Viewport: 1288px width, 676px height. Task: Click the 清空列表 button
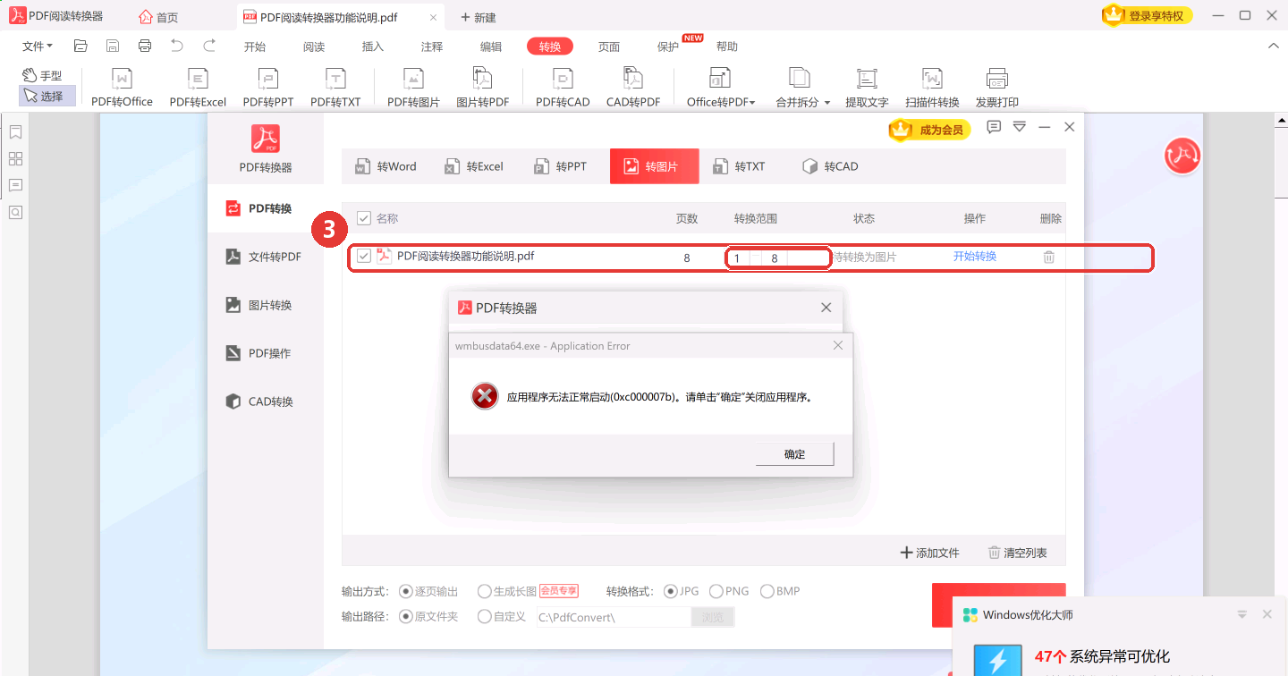pos(1018,553)
